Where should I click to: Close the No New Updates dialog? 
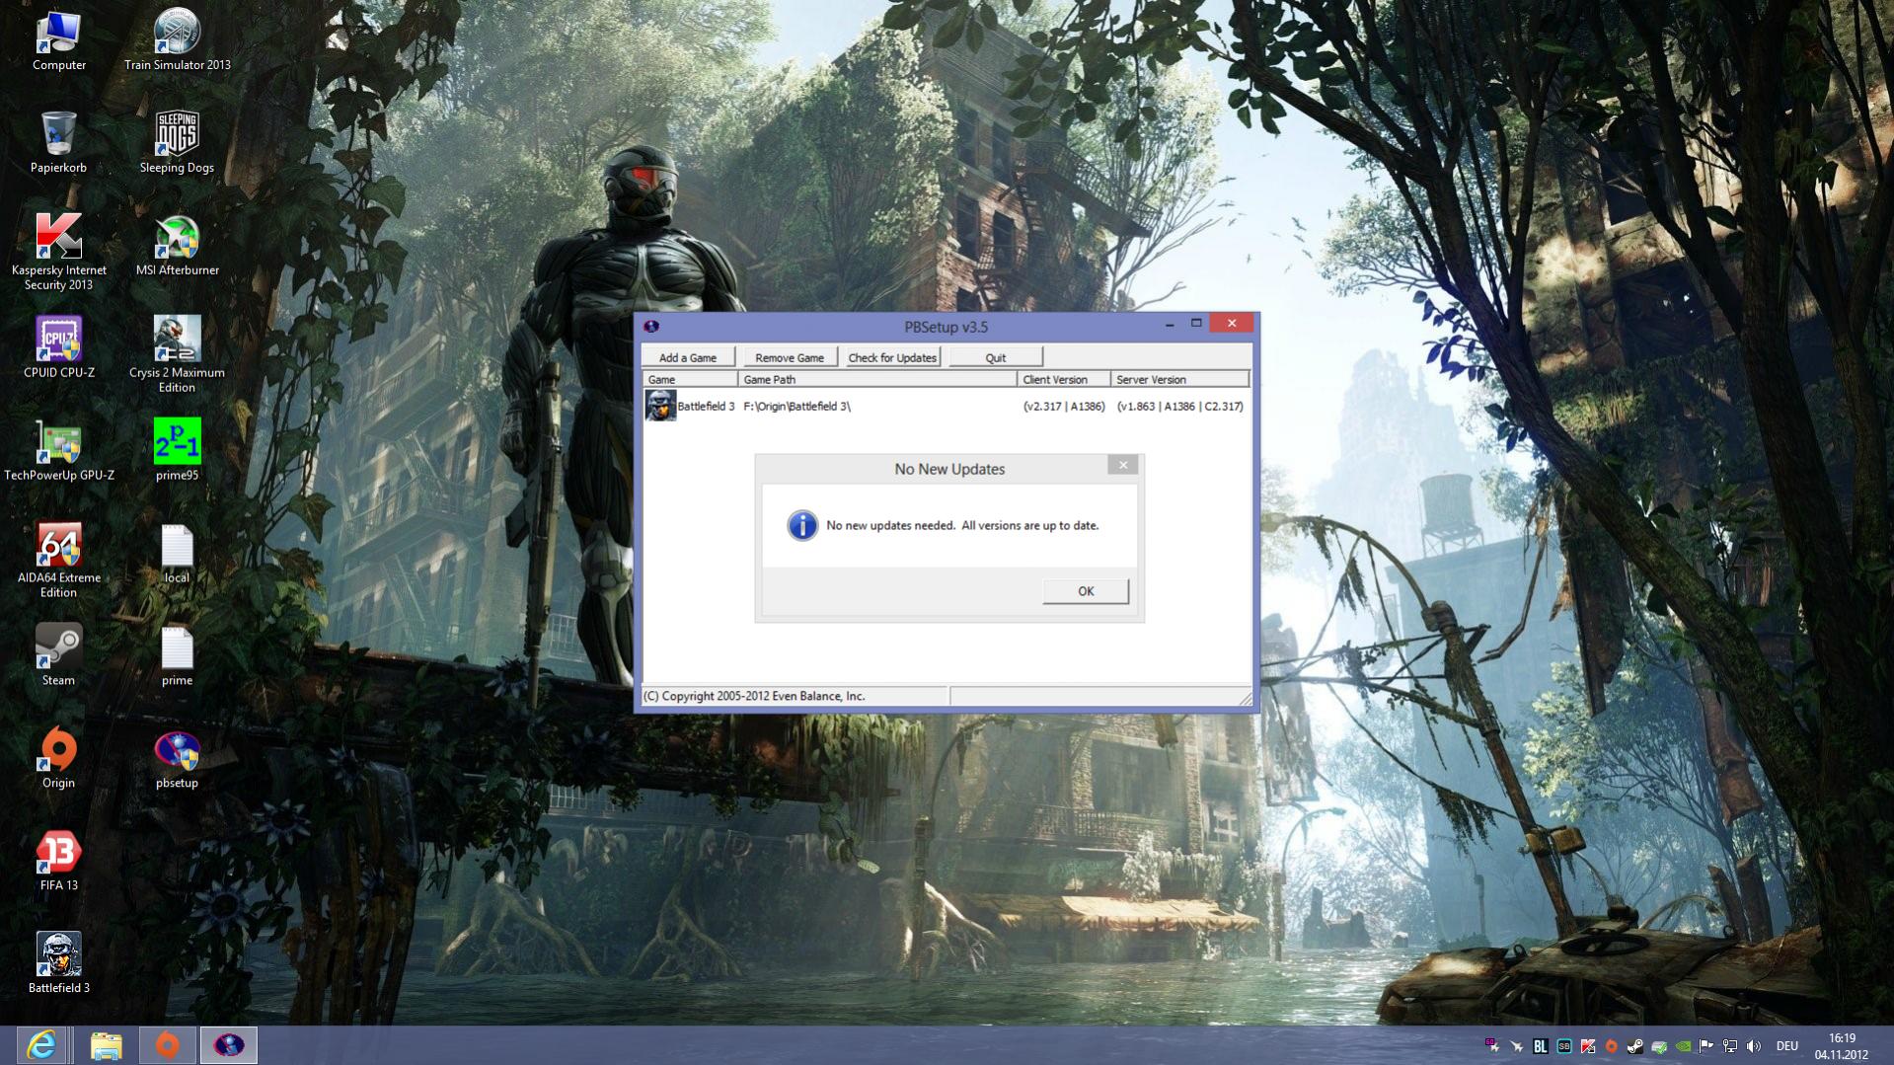pyautogui.click(x=1122, y=465)
